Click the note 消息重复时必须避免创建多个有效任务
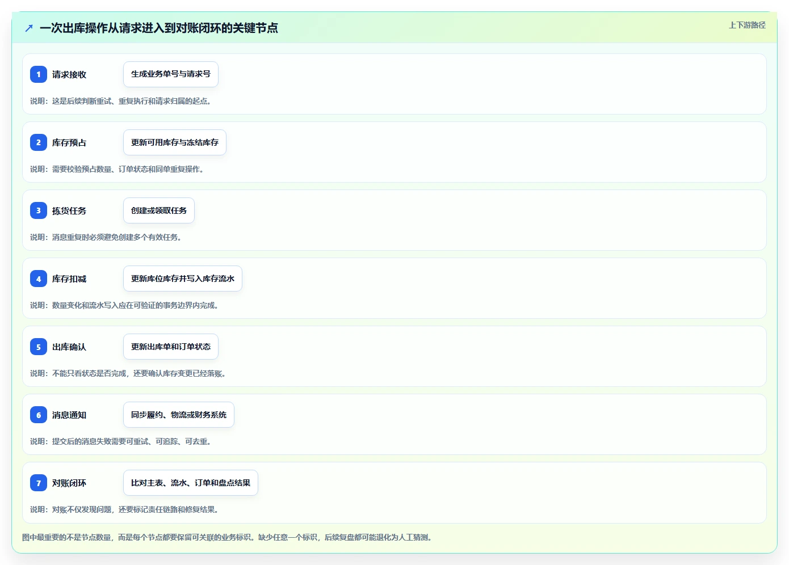 [117, 237]
